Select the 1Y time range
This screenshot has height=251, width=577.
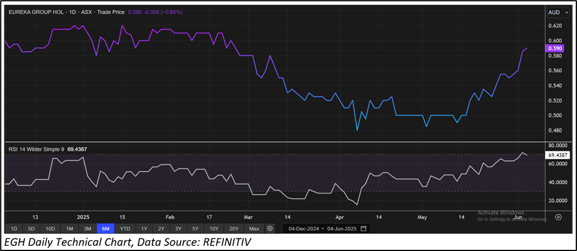pos(144,228)
